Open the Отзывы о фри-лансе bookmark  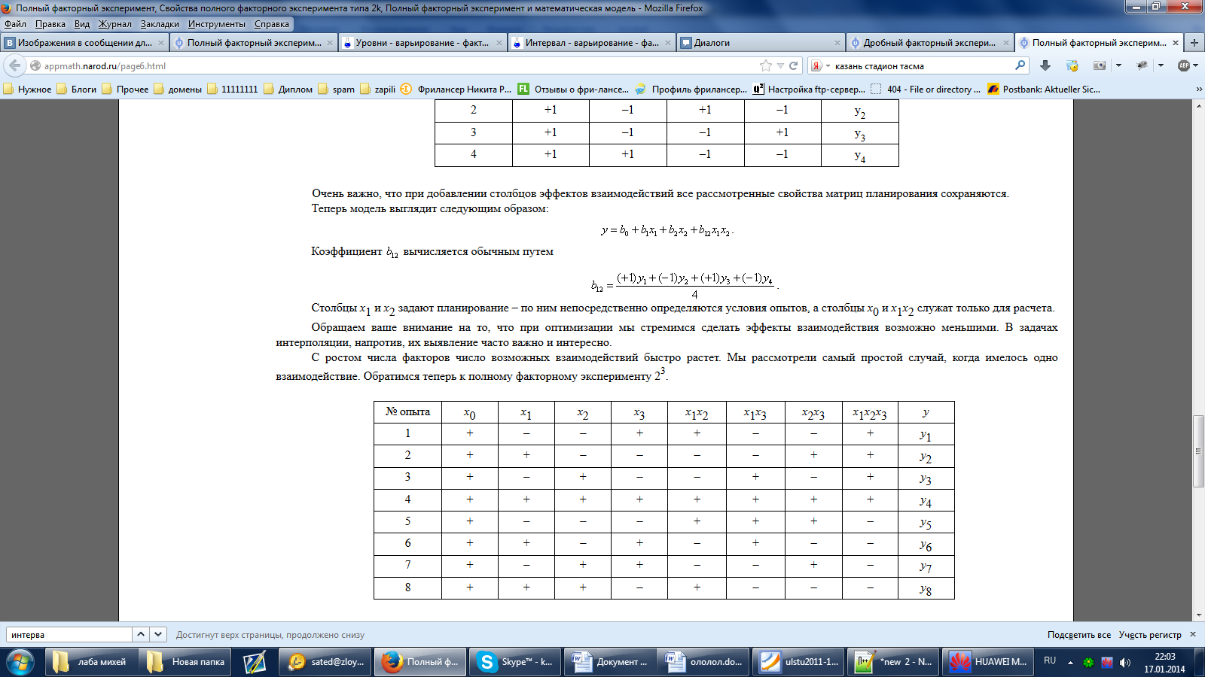pyautogui.click(x=574, y=89)
